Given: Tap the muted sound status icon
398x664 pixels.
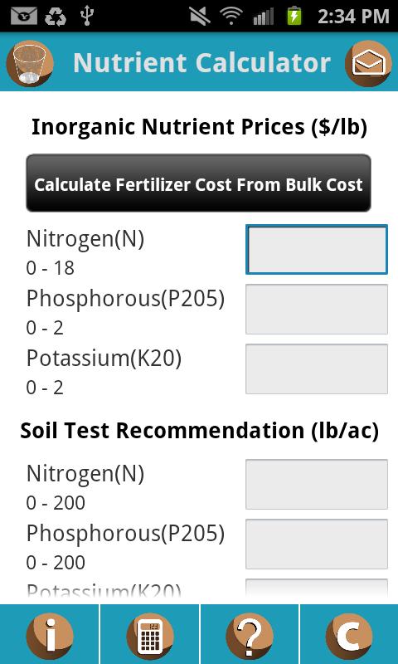Looking at the screenshot, I should [x=200, y=16].
